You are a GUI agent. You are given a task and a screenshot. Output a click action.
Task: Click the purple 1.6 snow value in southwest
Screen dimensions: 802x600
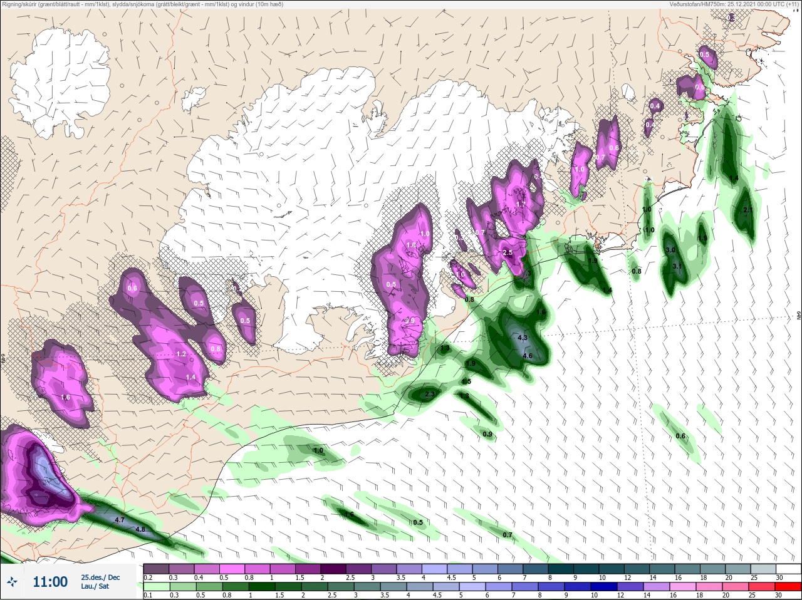pos(65,397)
